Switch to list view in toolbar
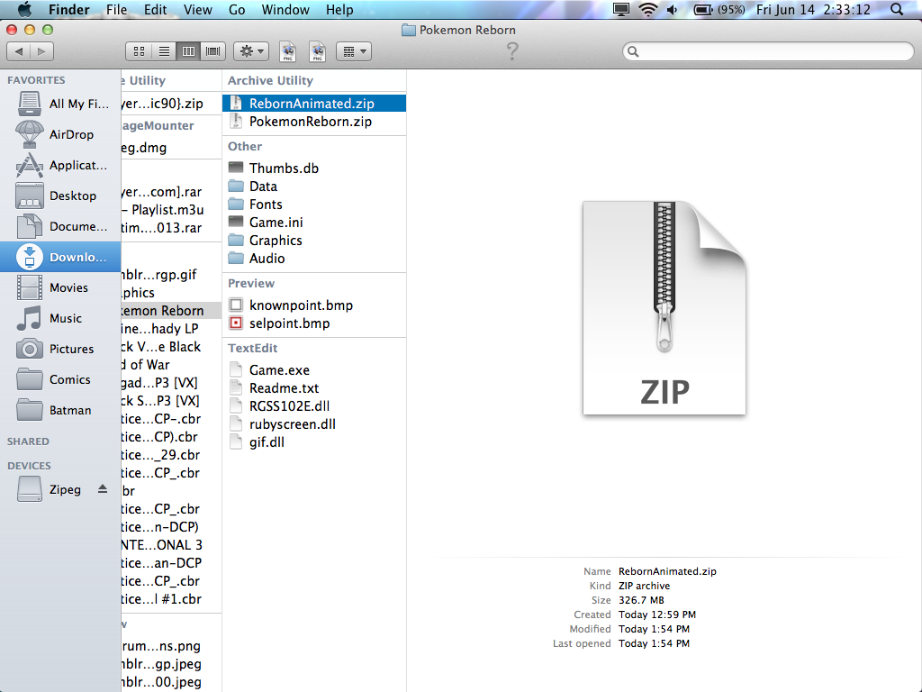This screenshot has width=922, height=692. coord(164,51)
